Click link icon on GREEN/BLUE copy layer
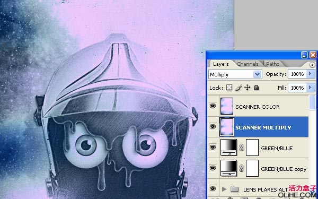This screenshot has height=199, width=318. pyautogui.click(x=241, y=168)
